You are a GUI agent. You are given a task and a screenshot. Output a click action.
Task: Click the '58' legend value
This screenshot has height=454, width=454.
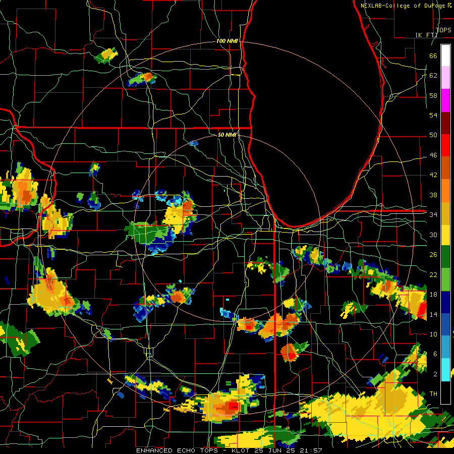tap(433, 95)
